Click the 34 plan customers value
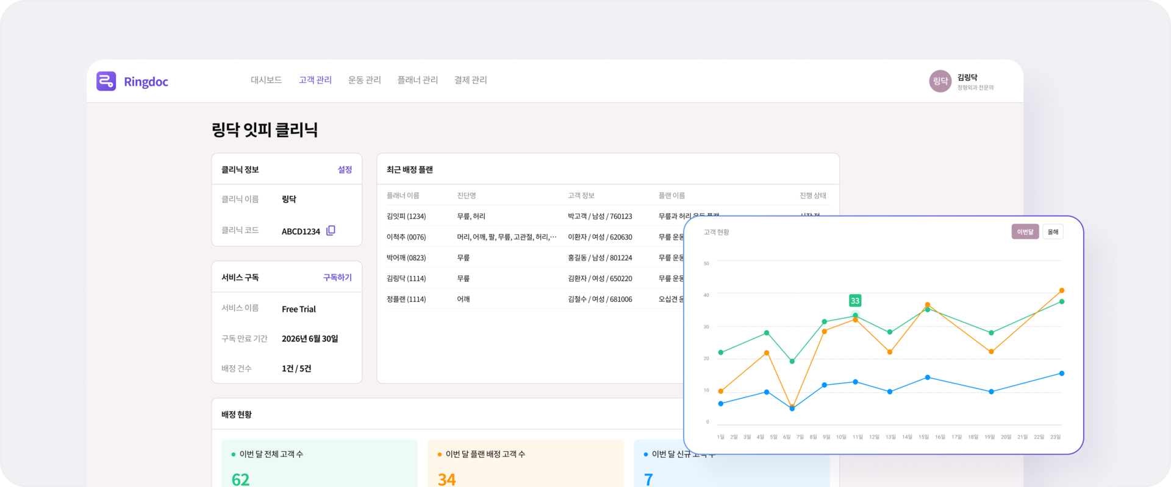 [446, 480]
